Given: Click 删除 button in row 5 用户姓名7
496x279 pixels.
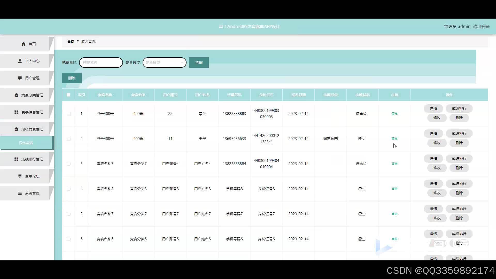Looking at the screenshot, I should (x=459, y=218).
